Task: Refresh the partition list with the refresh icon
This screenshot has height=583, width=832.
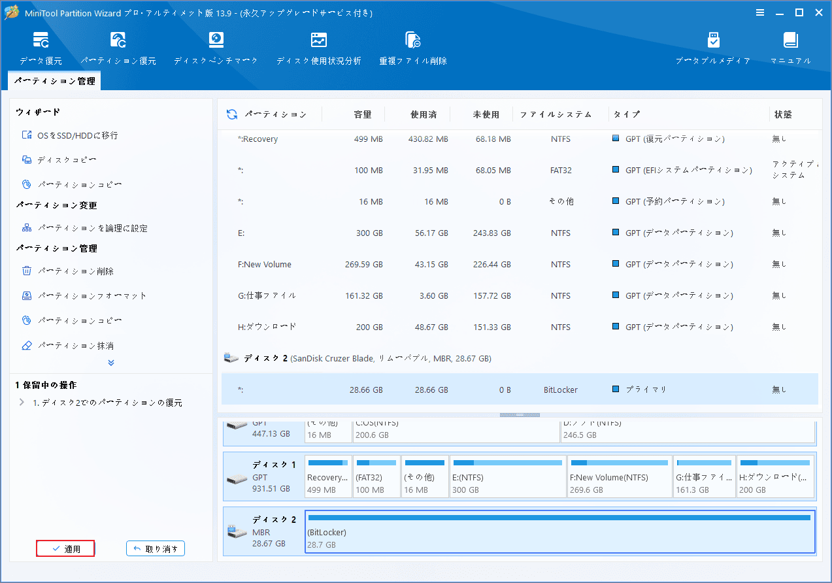Action: [231, 114]
